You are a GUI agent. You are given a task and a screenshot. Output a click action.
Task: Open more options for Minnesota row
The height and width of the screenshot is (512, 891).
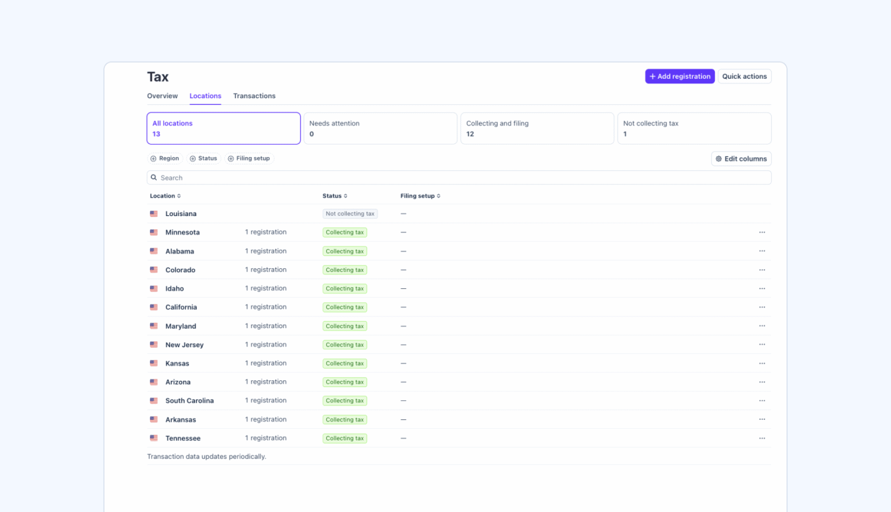[762, 232]
